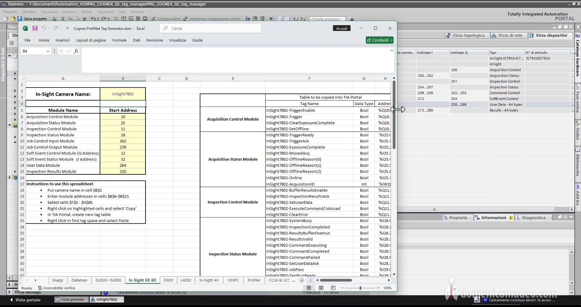Viewport: 581px width, 307px height.
Task: Click the Cerca search field
Action: 210,28
